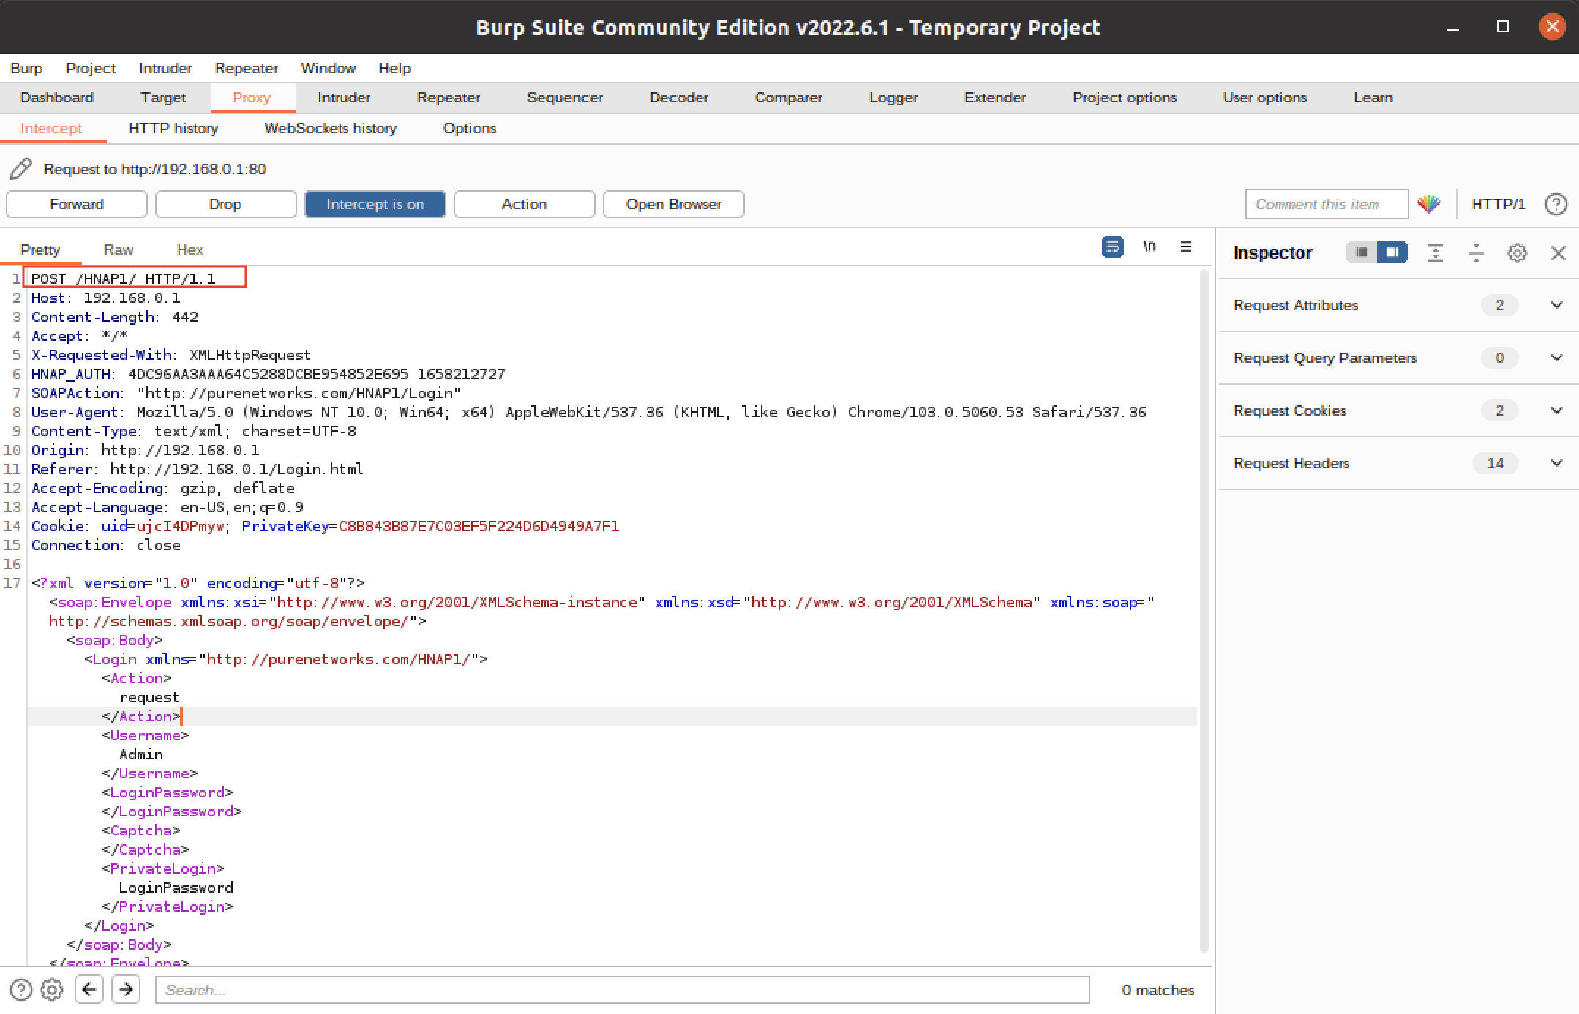Open the Repeater tool tab
The image size is (1579, 1014).
(x=449, y=97)
